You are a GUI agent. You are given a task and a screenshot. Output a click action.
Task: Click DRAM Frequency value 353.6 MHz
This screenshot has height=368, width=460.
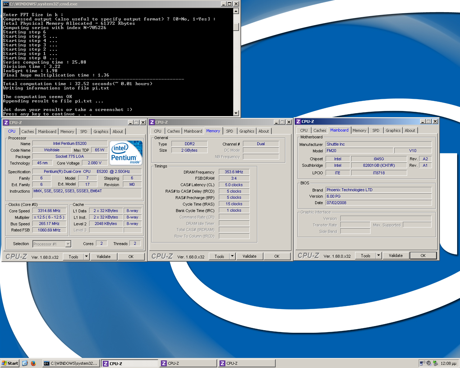coord(234,172)
